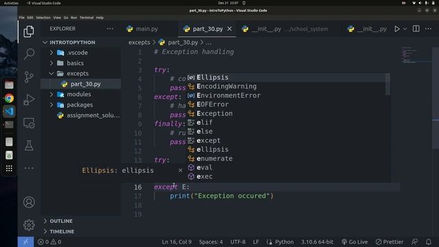
Task: Click the feedback icon in status bar
Action: [x=414, y=242]
